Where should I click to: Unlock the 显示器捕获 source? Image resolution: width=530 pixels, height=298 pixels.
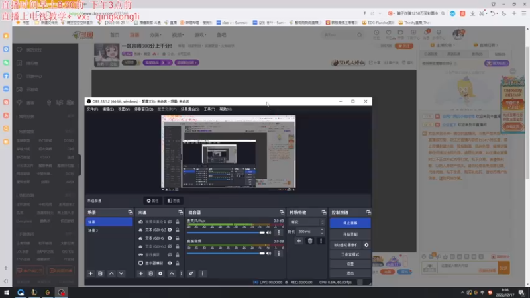click(x=178, y=263)
